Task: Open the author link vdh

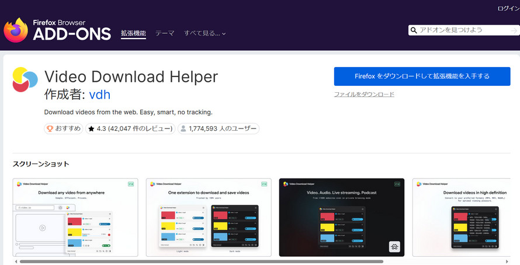Action: click(100, 95)
